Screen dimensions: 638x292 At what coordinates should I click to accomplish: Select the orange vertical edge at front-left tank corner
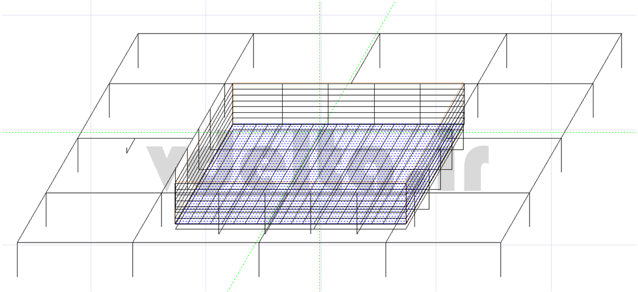pos(176,203)
